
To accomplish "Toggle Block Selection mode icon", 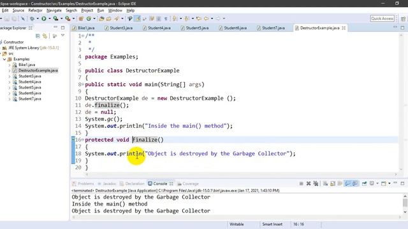I will click(x=159, y=18).
